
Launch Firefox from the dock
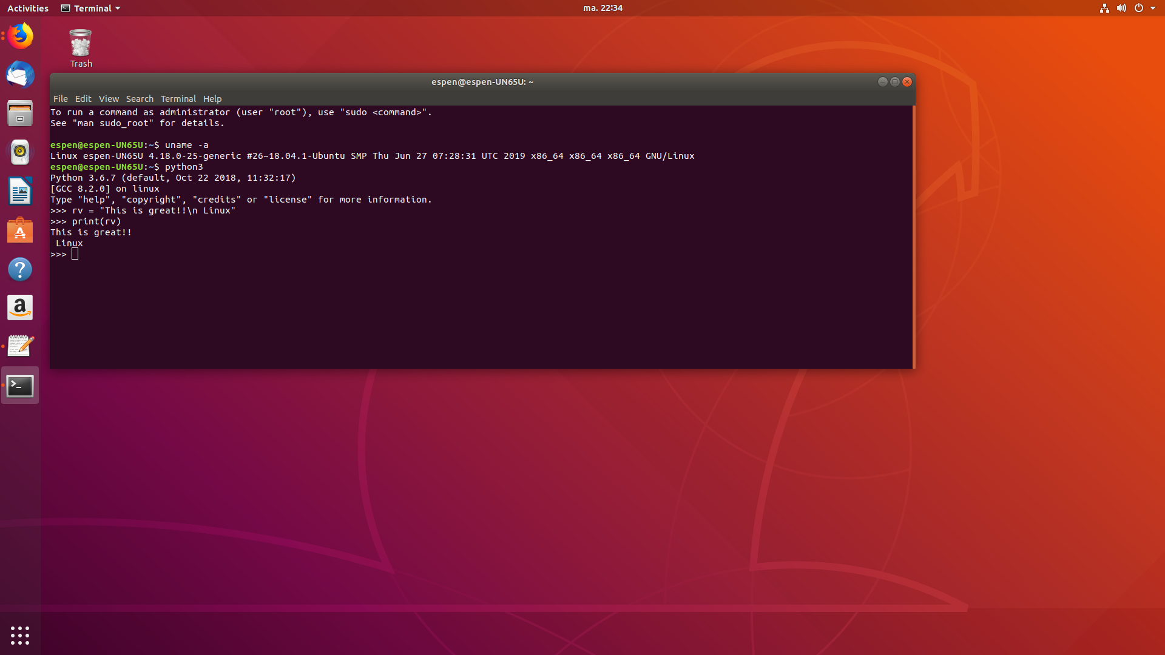(20, 36)
